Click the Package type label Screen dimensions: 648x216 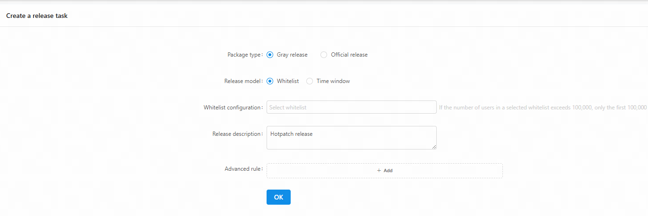tap(245, 55)
